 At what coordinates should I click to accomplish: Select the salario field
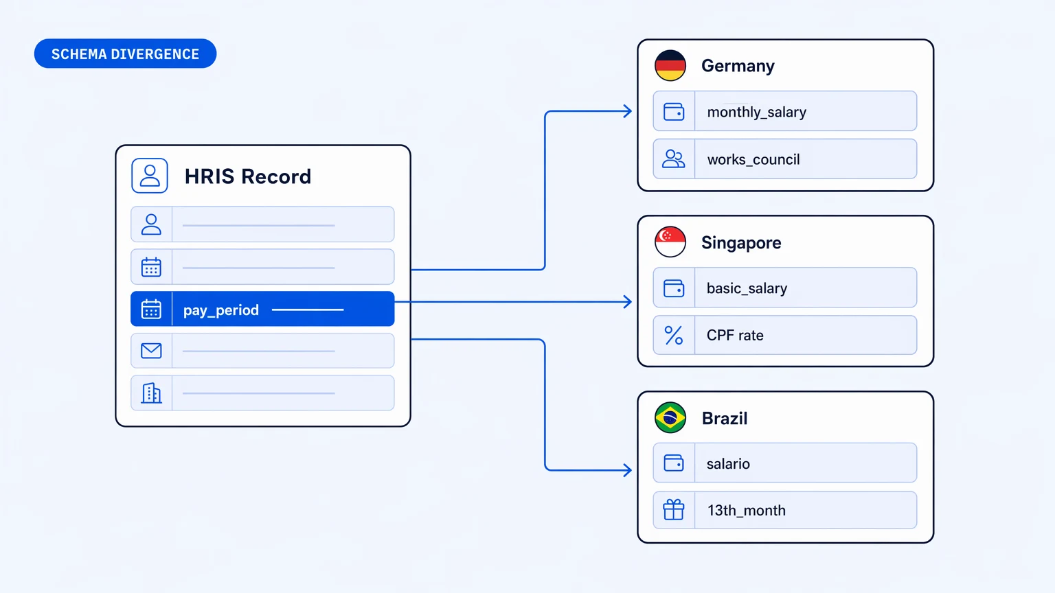pos(785,463)
